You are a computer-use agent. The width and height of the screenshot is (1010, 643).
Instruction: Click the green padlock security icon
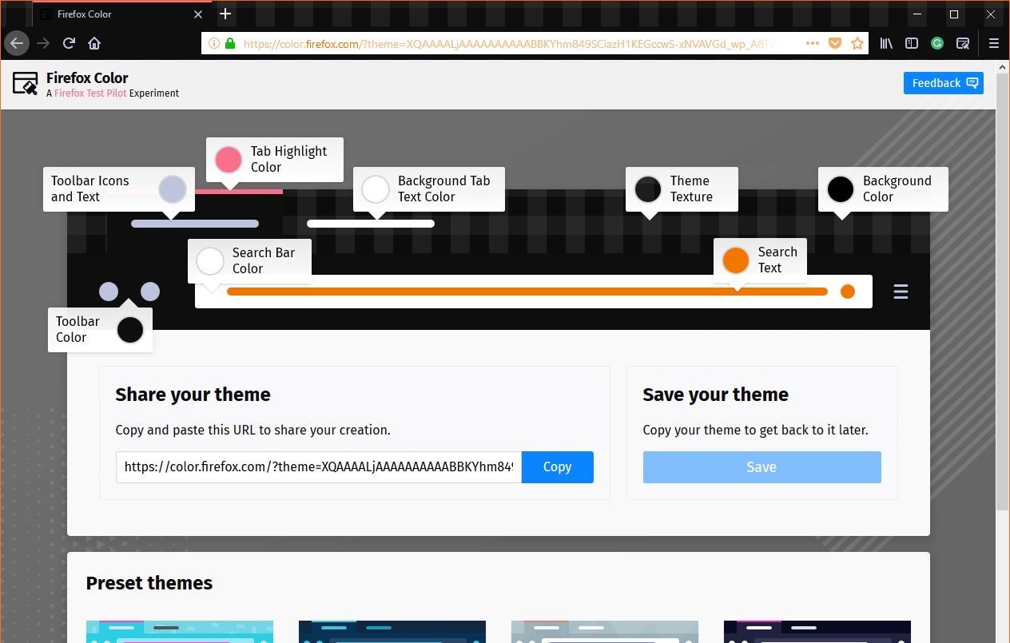pos(230,43)
